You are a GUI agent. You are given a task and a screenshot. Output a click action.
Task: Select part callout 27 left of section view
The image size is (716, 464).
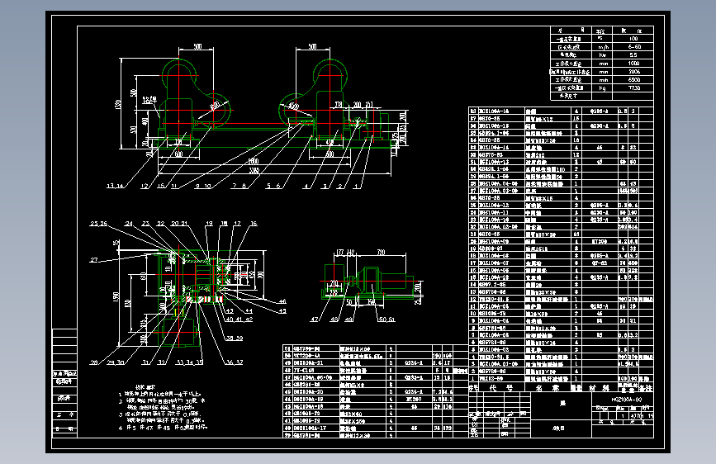[x=93, y=260]
